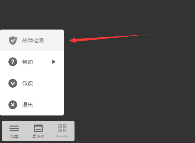195x143 pixels.
Task: Expand the 帮助 submenu arrow
Action: pyautogui.click(x=54, y=62)
